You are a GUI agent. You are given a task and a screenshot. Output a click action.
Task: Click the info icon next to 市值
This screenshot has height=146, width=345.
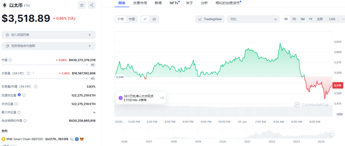[10, 60]
